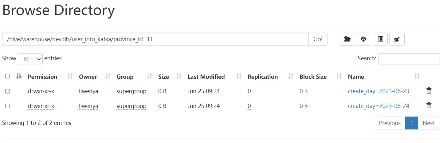Image resolution: width=447 pixels, height=143 pixels.
Task: Sort table by Last Modified header
Action: [x=206, y=77]
